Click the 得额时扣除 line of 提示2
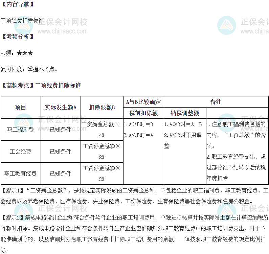The image size is (269, 254). coord(133,228)
